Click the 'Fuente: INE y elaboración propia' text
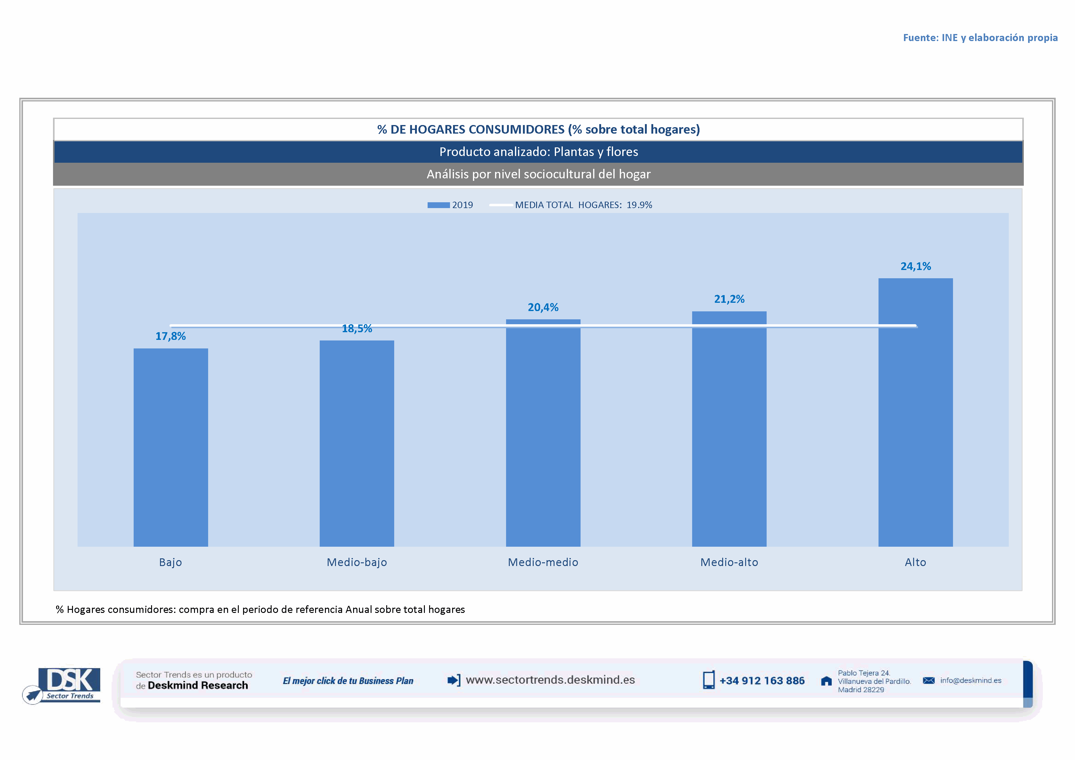The height and width of the screenshot is (760, 1075). pos(980,37)
